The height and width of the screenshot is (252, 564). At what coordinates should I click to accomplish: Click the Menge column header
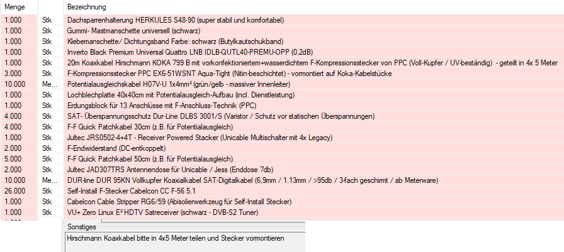pyautogui.click(x=14, y=6)
